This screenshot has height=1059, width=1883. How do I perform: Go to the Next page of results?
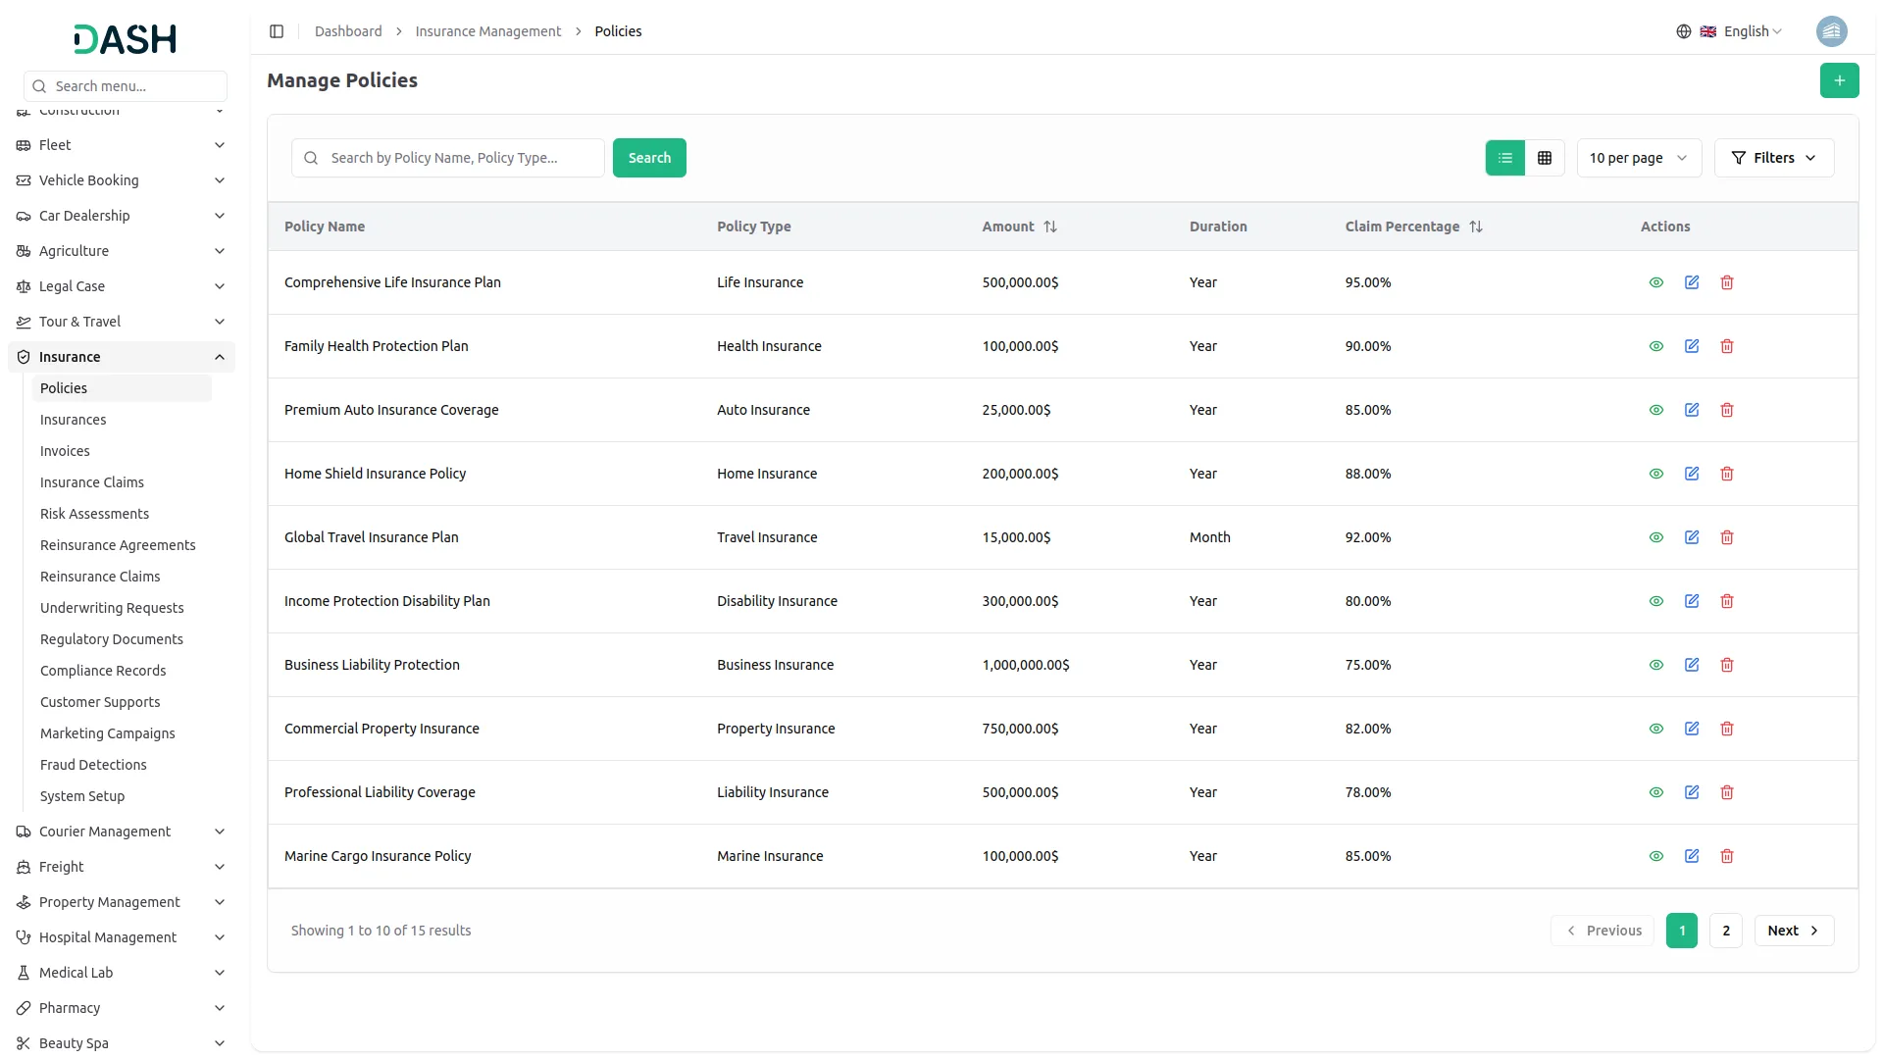(1793, 930)
